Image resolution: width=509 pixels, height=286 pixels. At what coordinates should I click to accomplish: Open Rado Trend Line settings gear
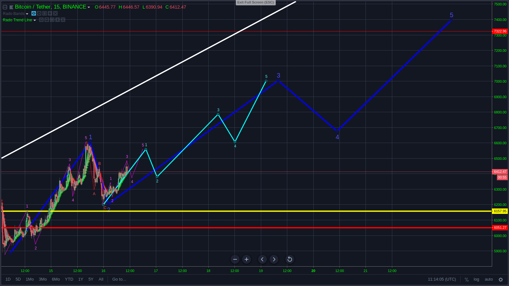(47, 20)
